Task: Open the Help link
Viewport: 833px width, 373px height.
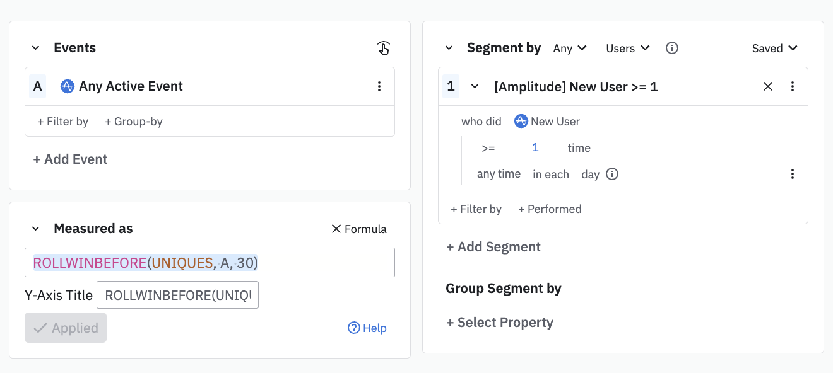Action: [x=367, y=328]
